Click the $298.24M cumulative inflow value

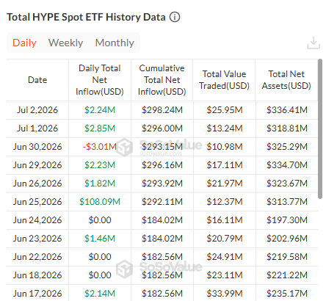(162, 110)
